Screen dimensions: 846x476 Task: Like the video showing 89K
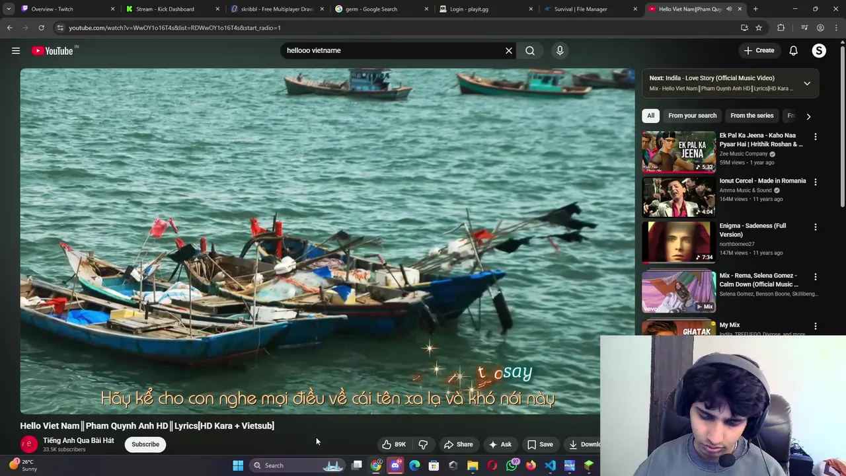(x=394, y=444)
